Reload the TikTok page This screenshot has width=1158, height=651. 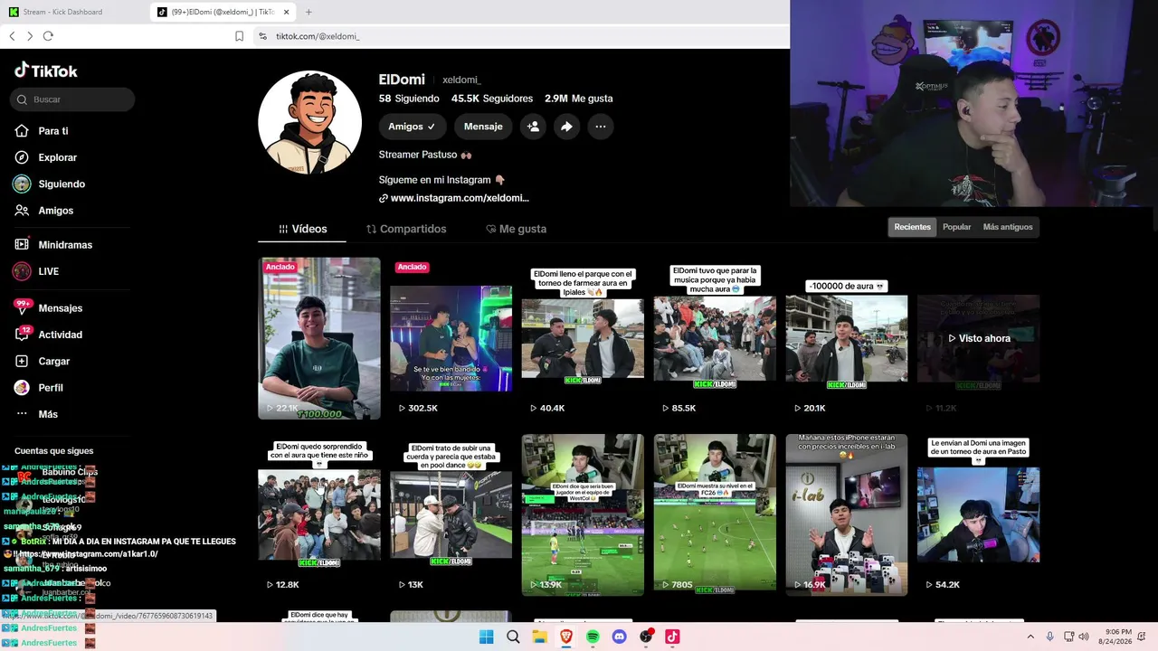click(48, 36)
